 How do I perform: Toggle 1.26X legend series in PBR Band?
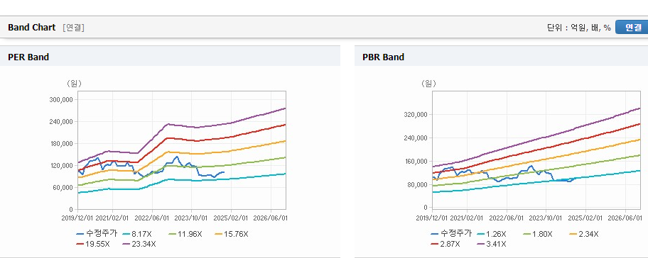[x=491, y=234]
